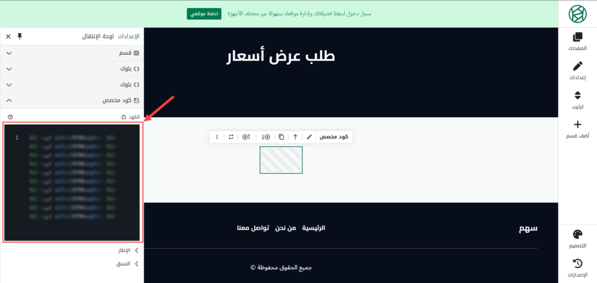
Task: Duplicate the block using the copy icon
Action: (281, 137)
